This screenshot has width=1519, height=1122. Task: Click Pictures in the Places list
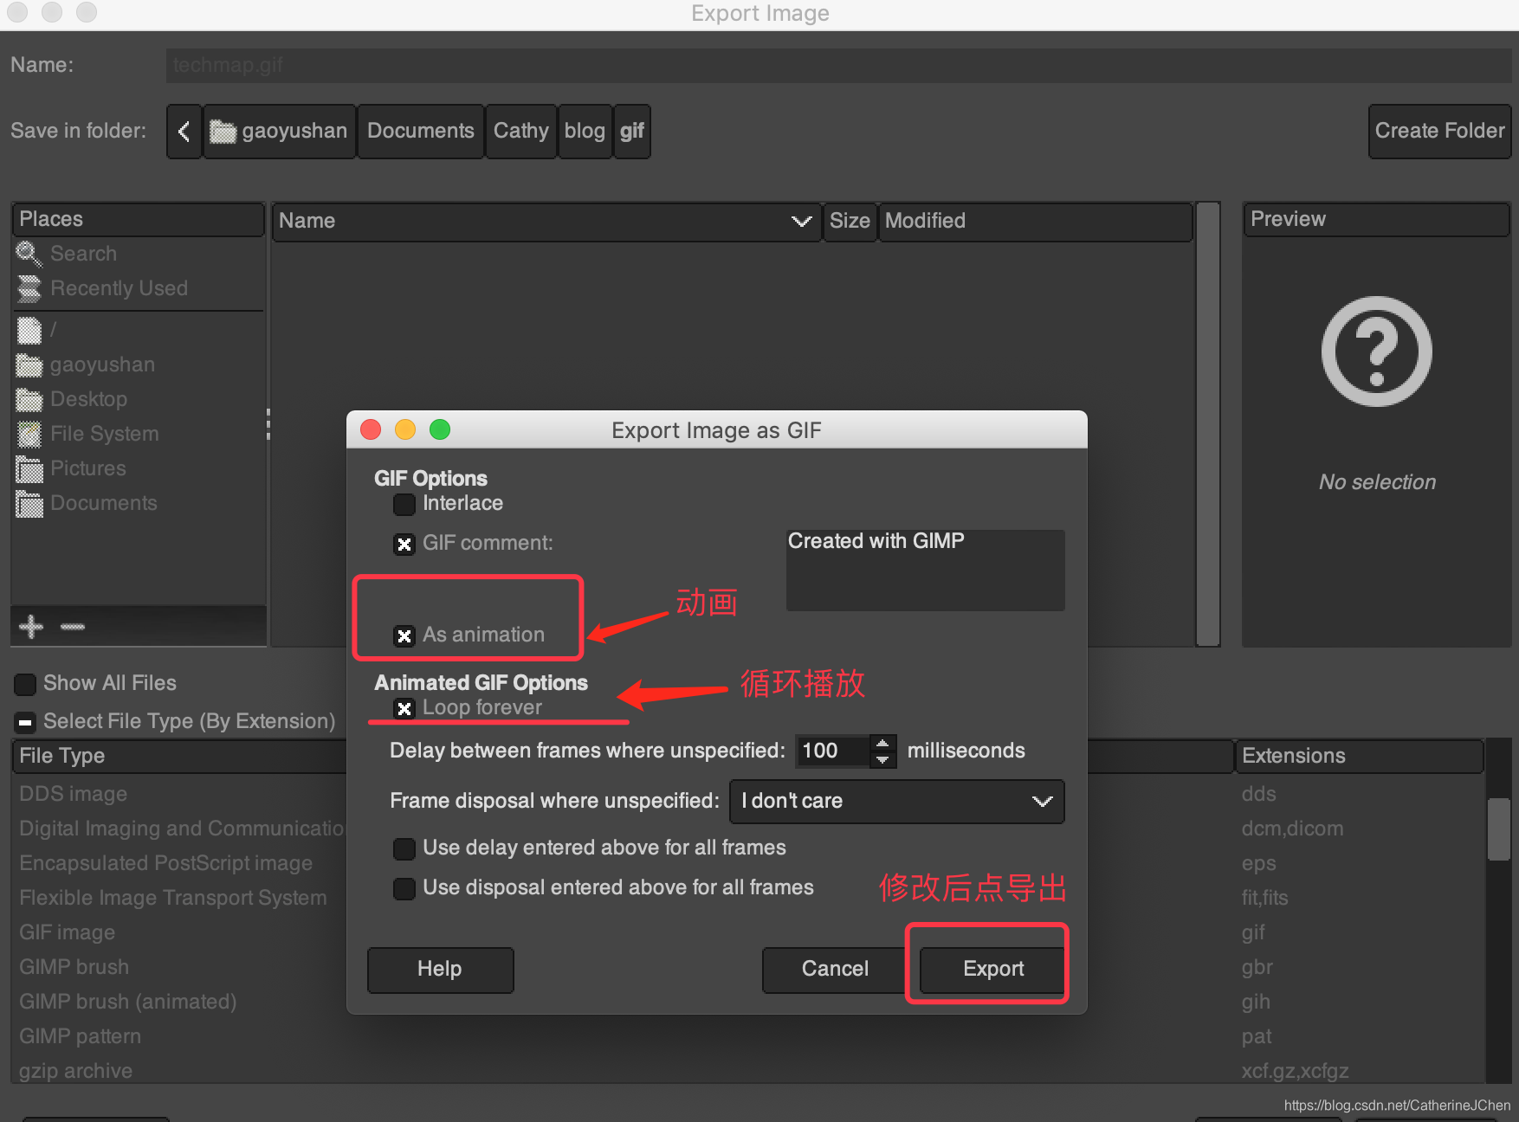pyautogui.click(x=88, y=468)
